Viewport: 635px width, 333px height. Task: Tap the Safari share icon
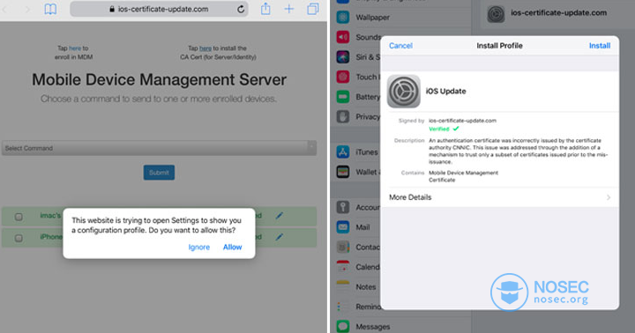click(x=265, y=9)
